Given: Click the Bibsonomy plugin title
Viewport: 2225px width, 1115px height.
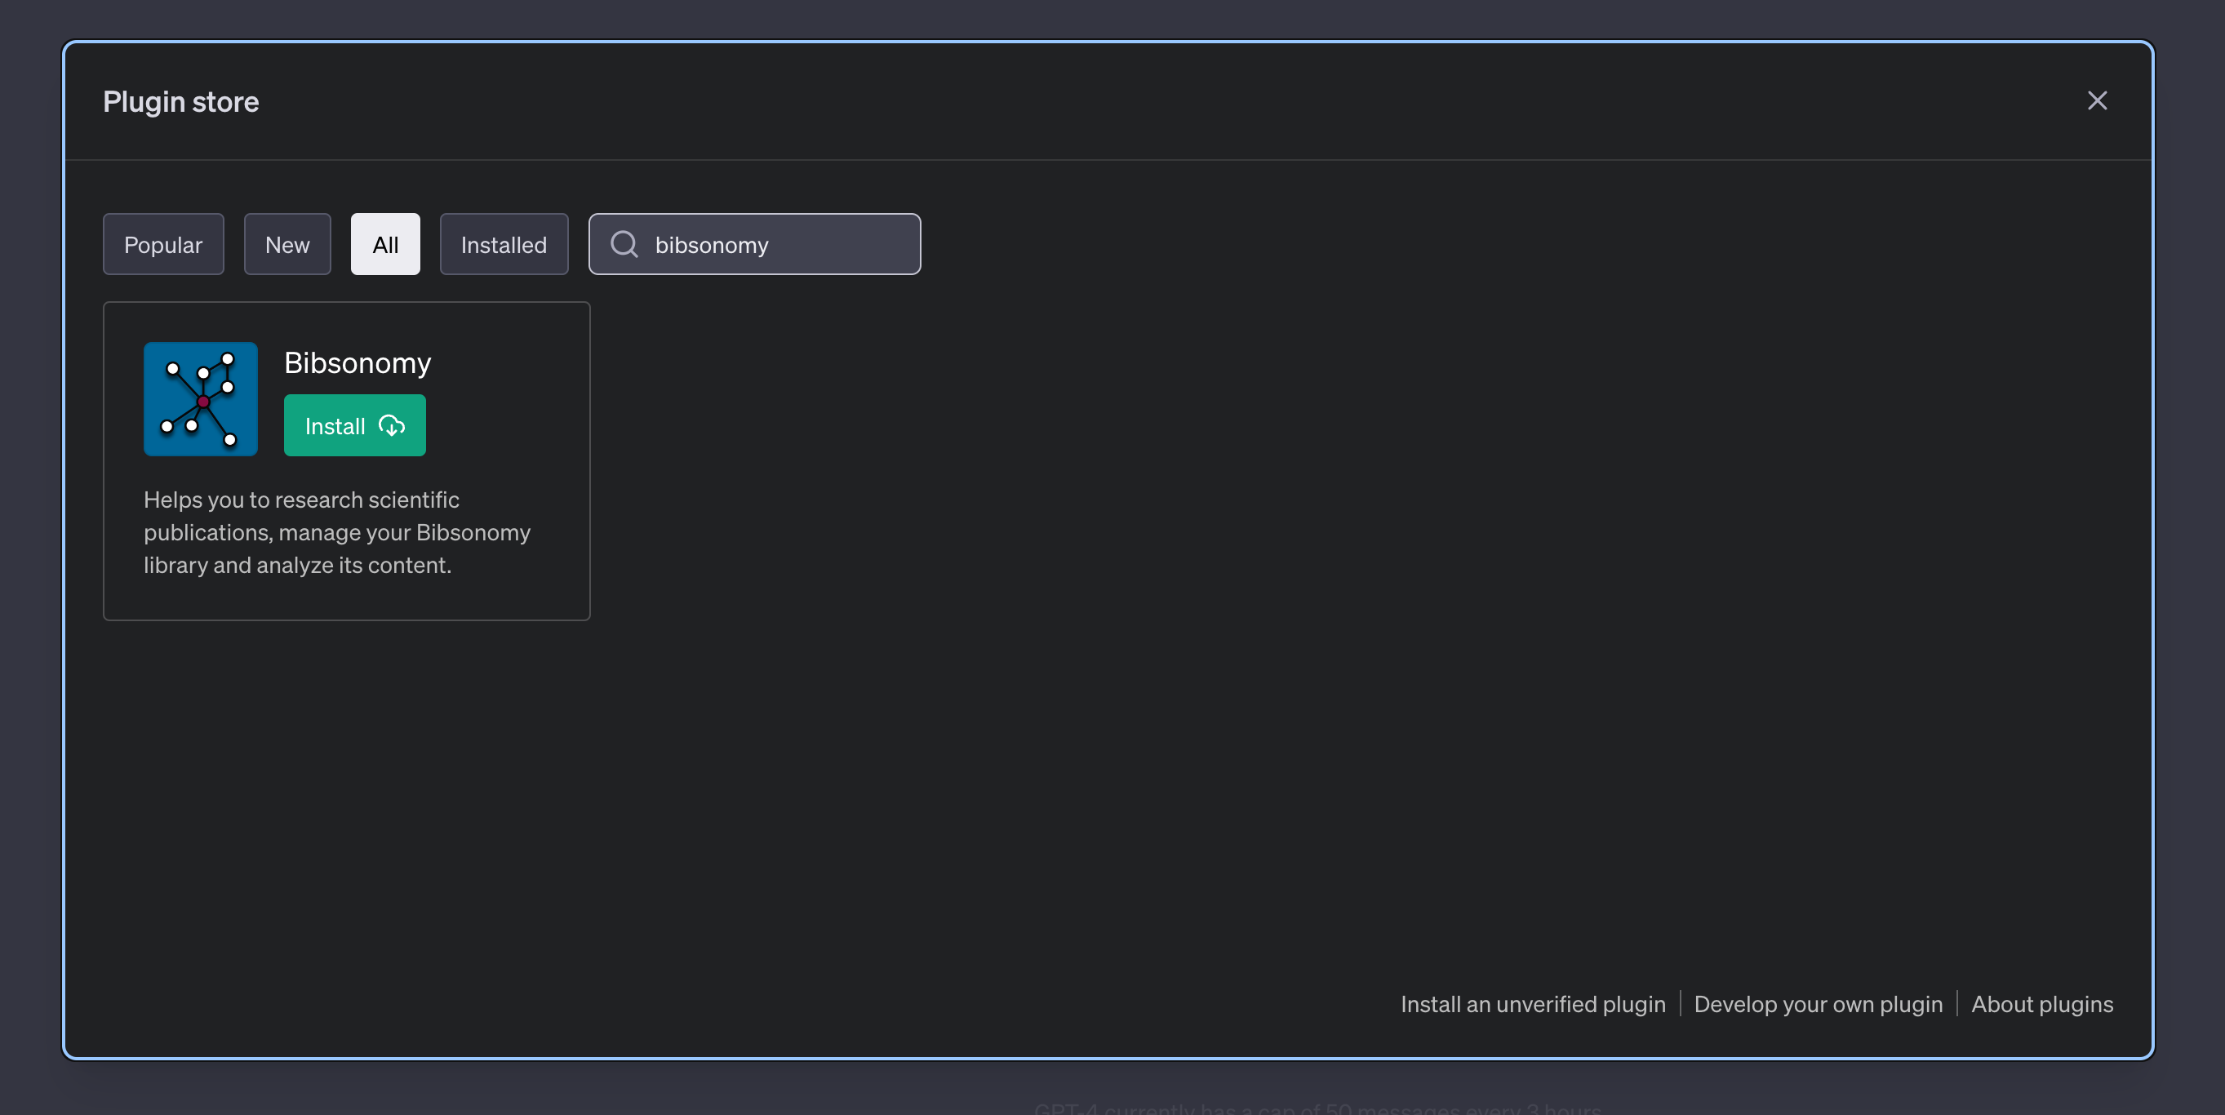Looking at the screenshot, I should pyautogui.click(x=357, y=362).
